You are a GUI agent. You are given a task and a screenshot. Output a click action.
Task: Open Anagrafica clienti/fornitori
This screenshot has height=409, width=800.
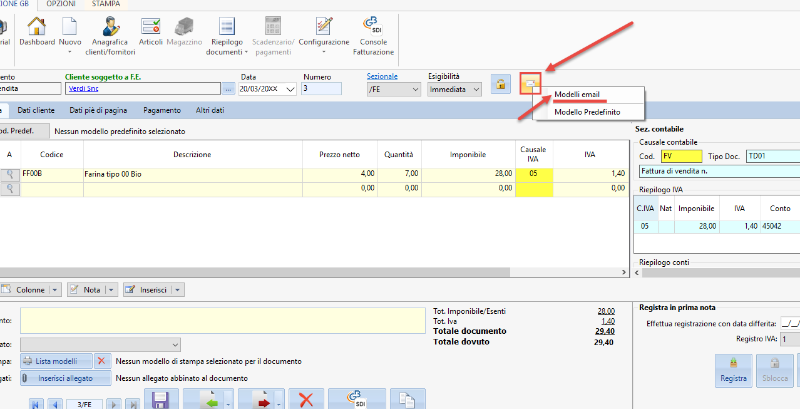110,36
